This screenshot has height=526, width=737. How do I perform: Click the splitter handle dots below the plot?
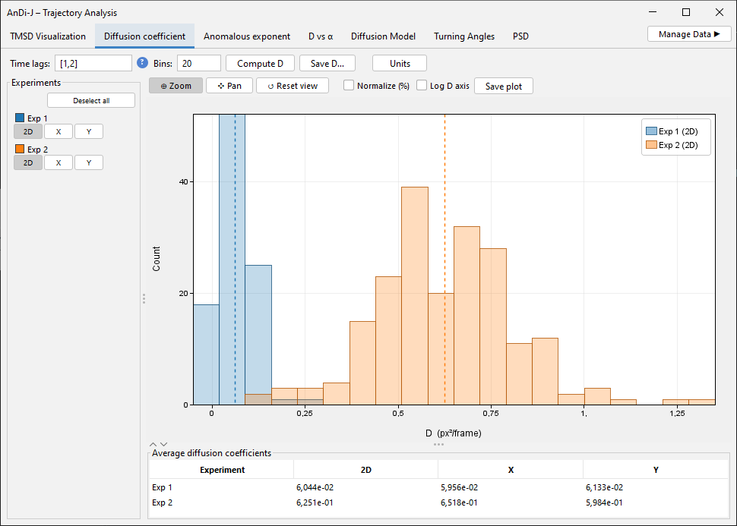[438, 444]
